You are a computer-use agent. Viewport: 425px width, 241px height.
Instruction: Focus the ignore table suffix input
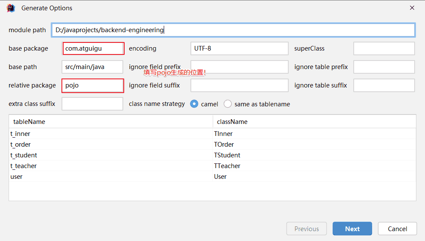point(384,85)
